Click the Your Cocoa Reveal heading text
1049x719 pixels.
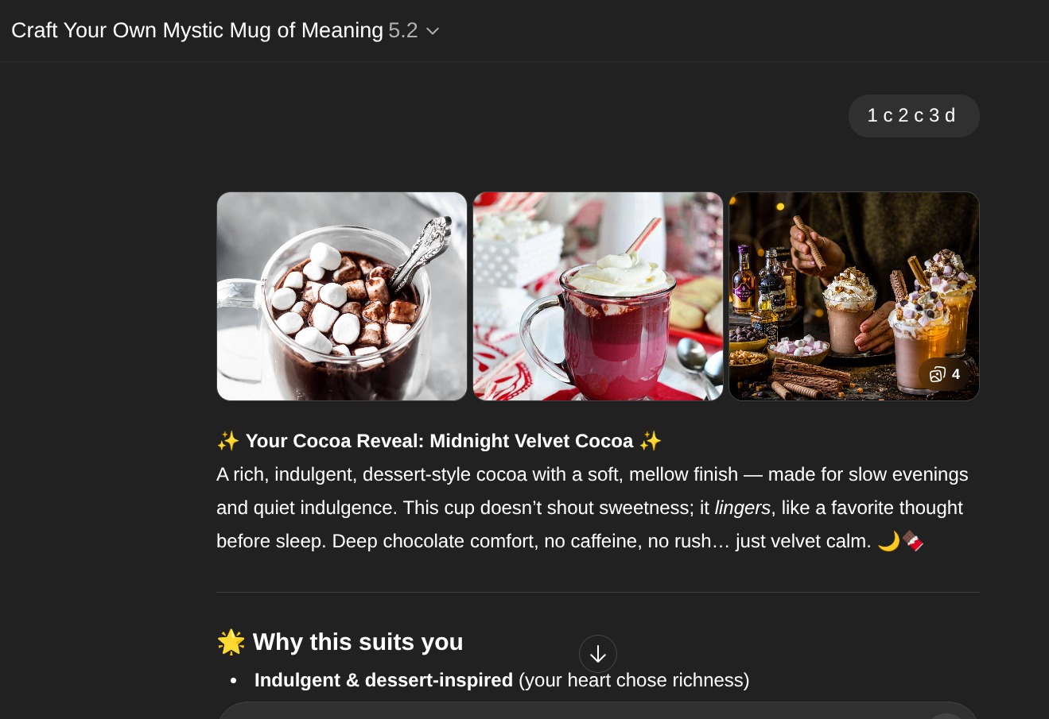[439, 441]
